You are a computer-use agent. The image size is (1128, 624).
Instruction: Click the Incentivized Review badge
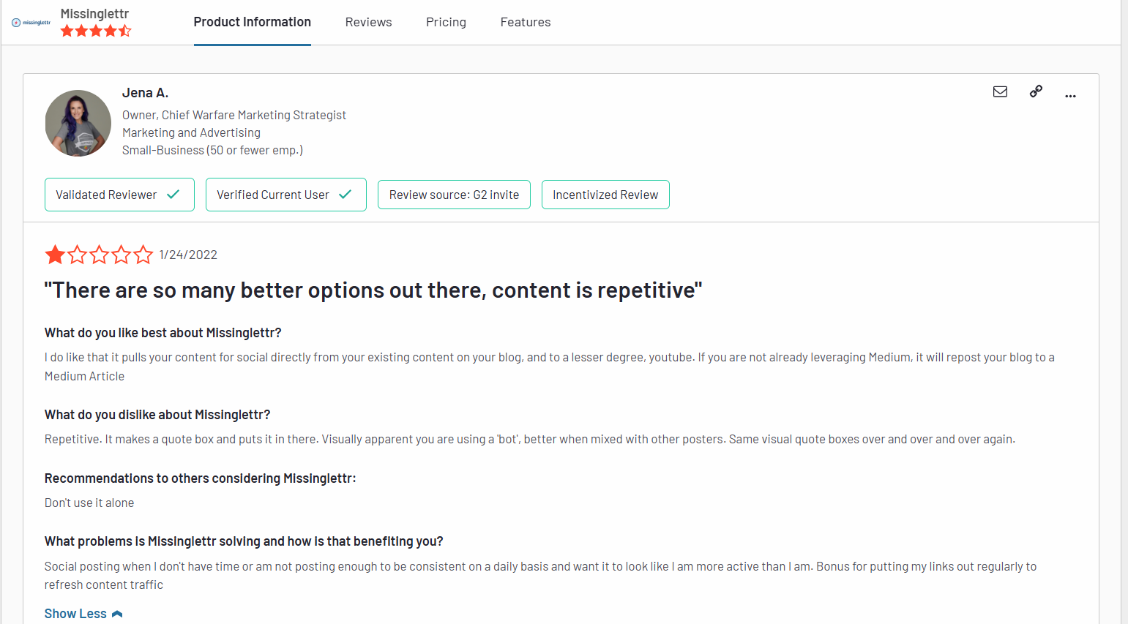[x=605, y=195]
